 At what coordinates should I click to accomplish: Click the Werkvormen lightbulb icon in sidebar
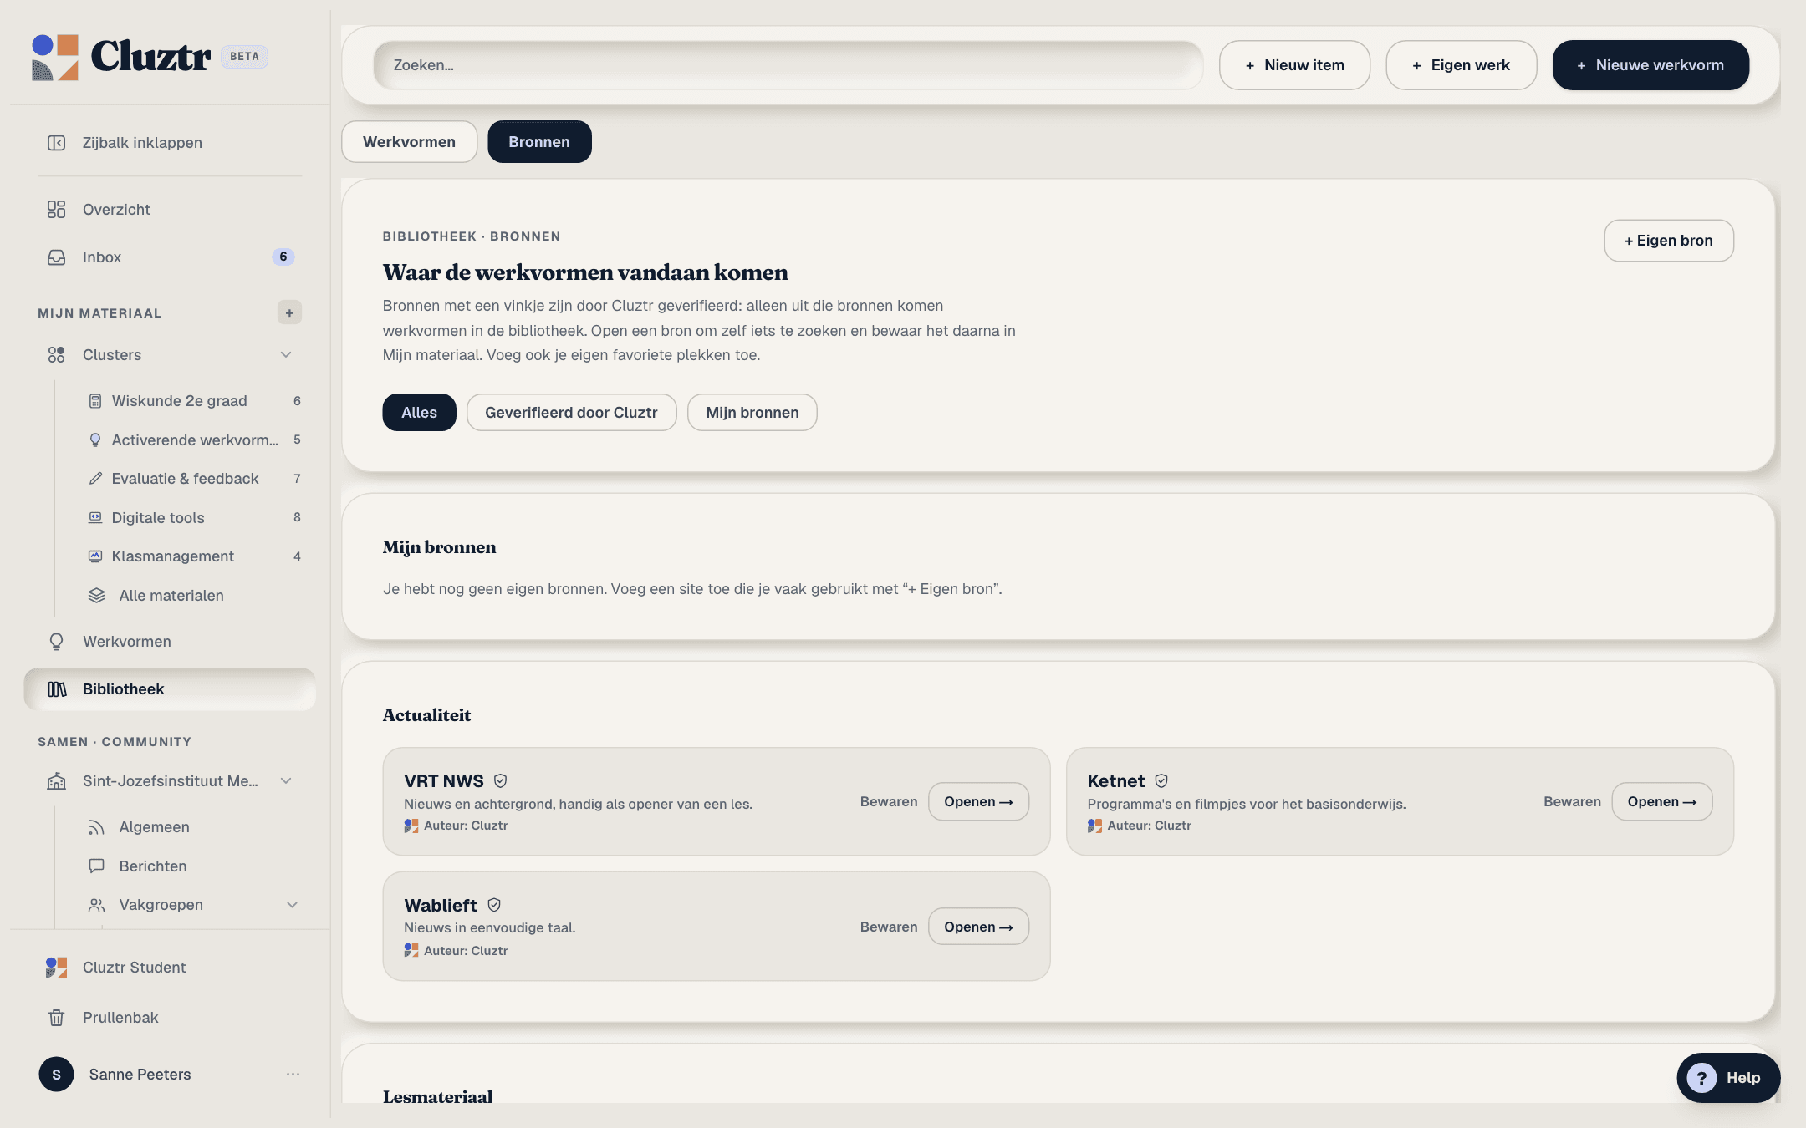56,642
